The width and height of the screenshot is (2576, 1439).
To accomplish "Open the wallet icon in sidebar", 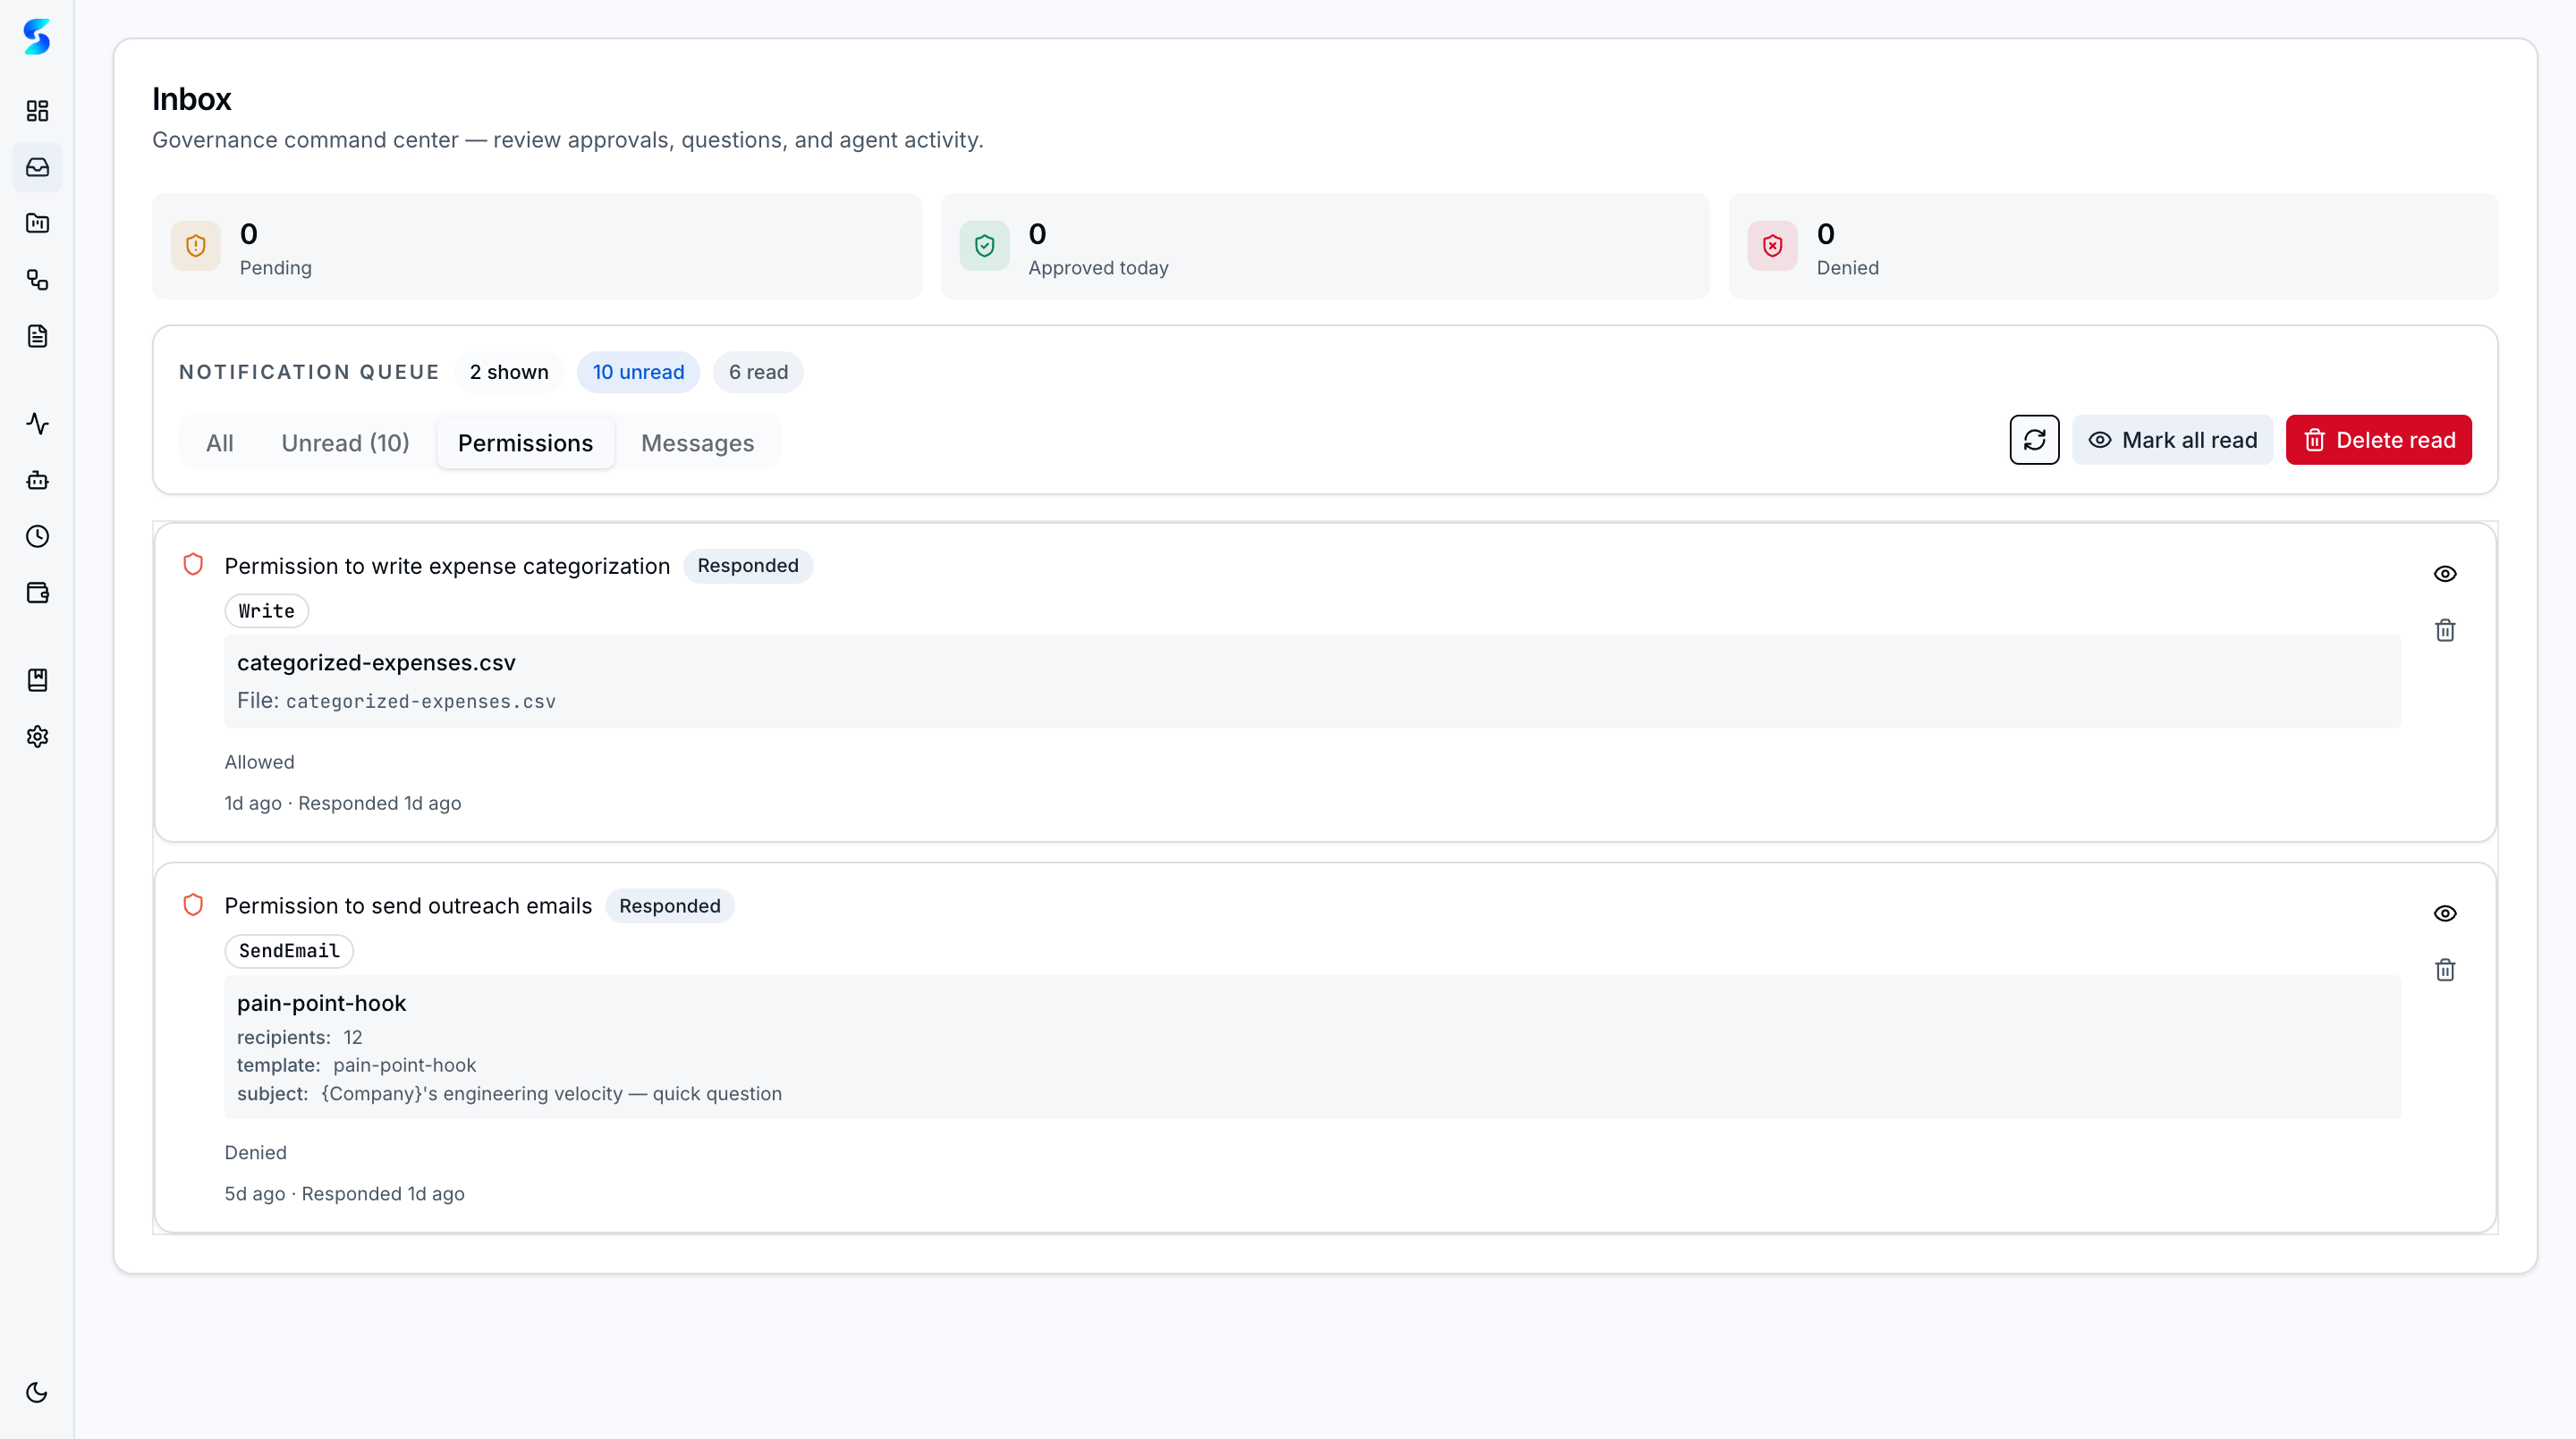I will coord(37,593).
